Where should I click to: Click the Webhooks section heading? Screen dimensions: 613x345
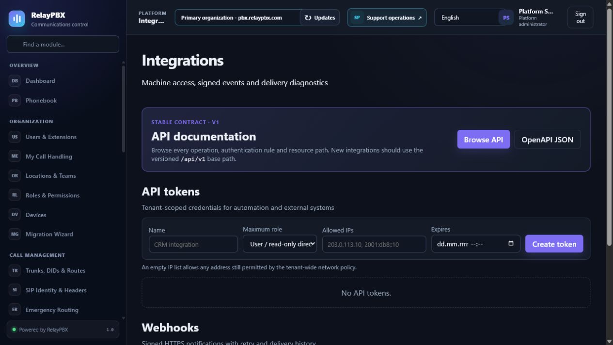pyautogui.click(x=170, y=328)
